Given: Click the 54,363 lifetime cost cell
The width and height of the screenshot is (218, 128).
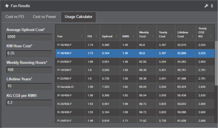Looking at the screenshot, I should pyautogui.click(x=186, y=62).
